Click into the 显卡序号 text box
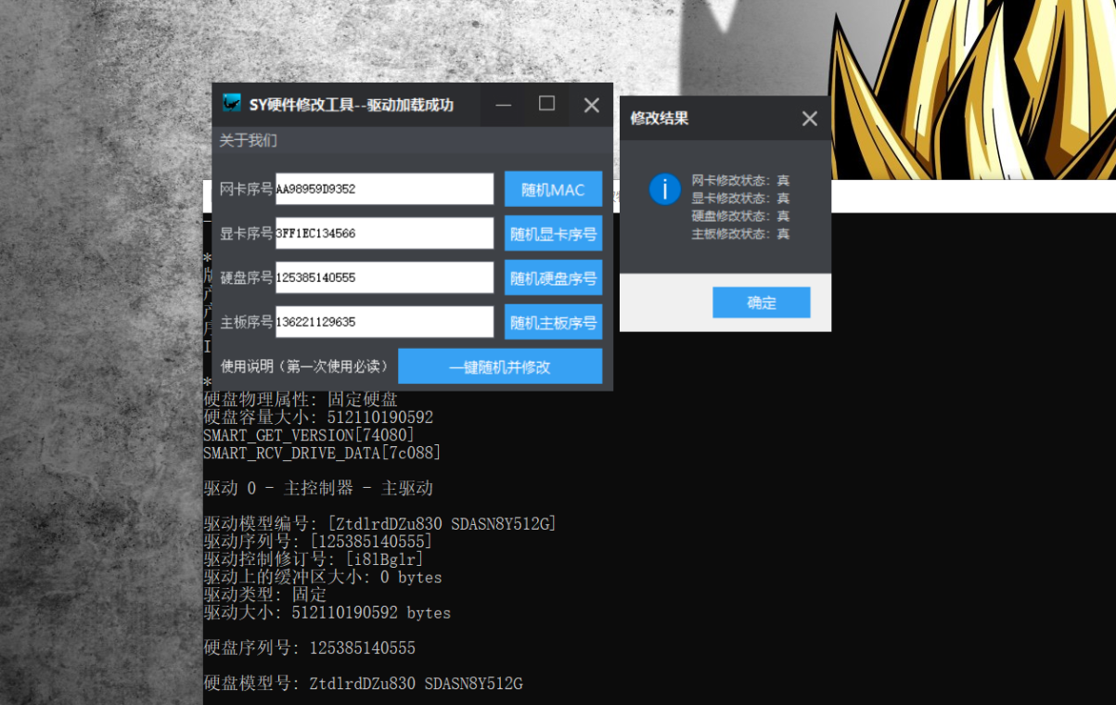 pyautogui.click(x=384, y=234)
